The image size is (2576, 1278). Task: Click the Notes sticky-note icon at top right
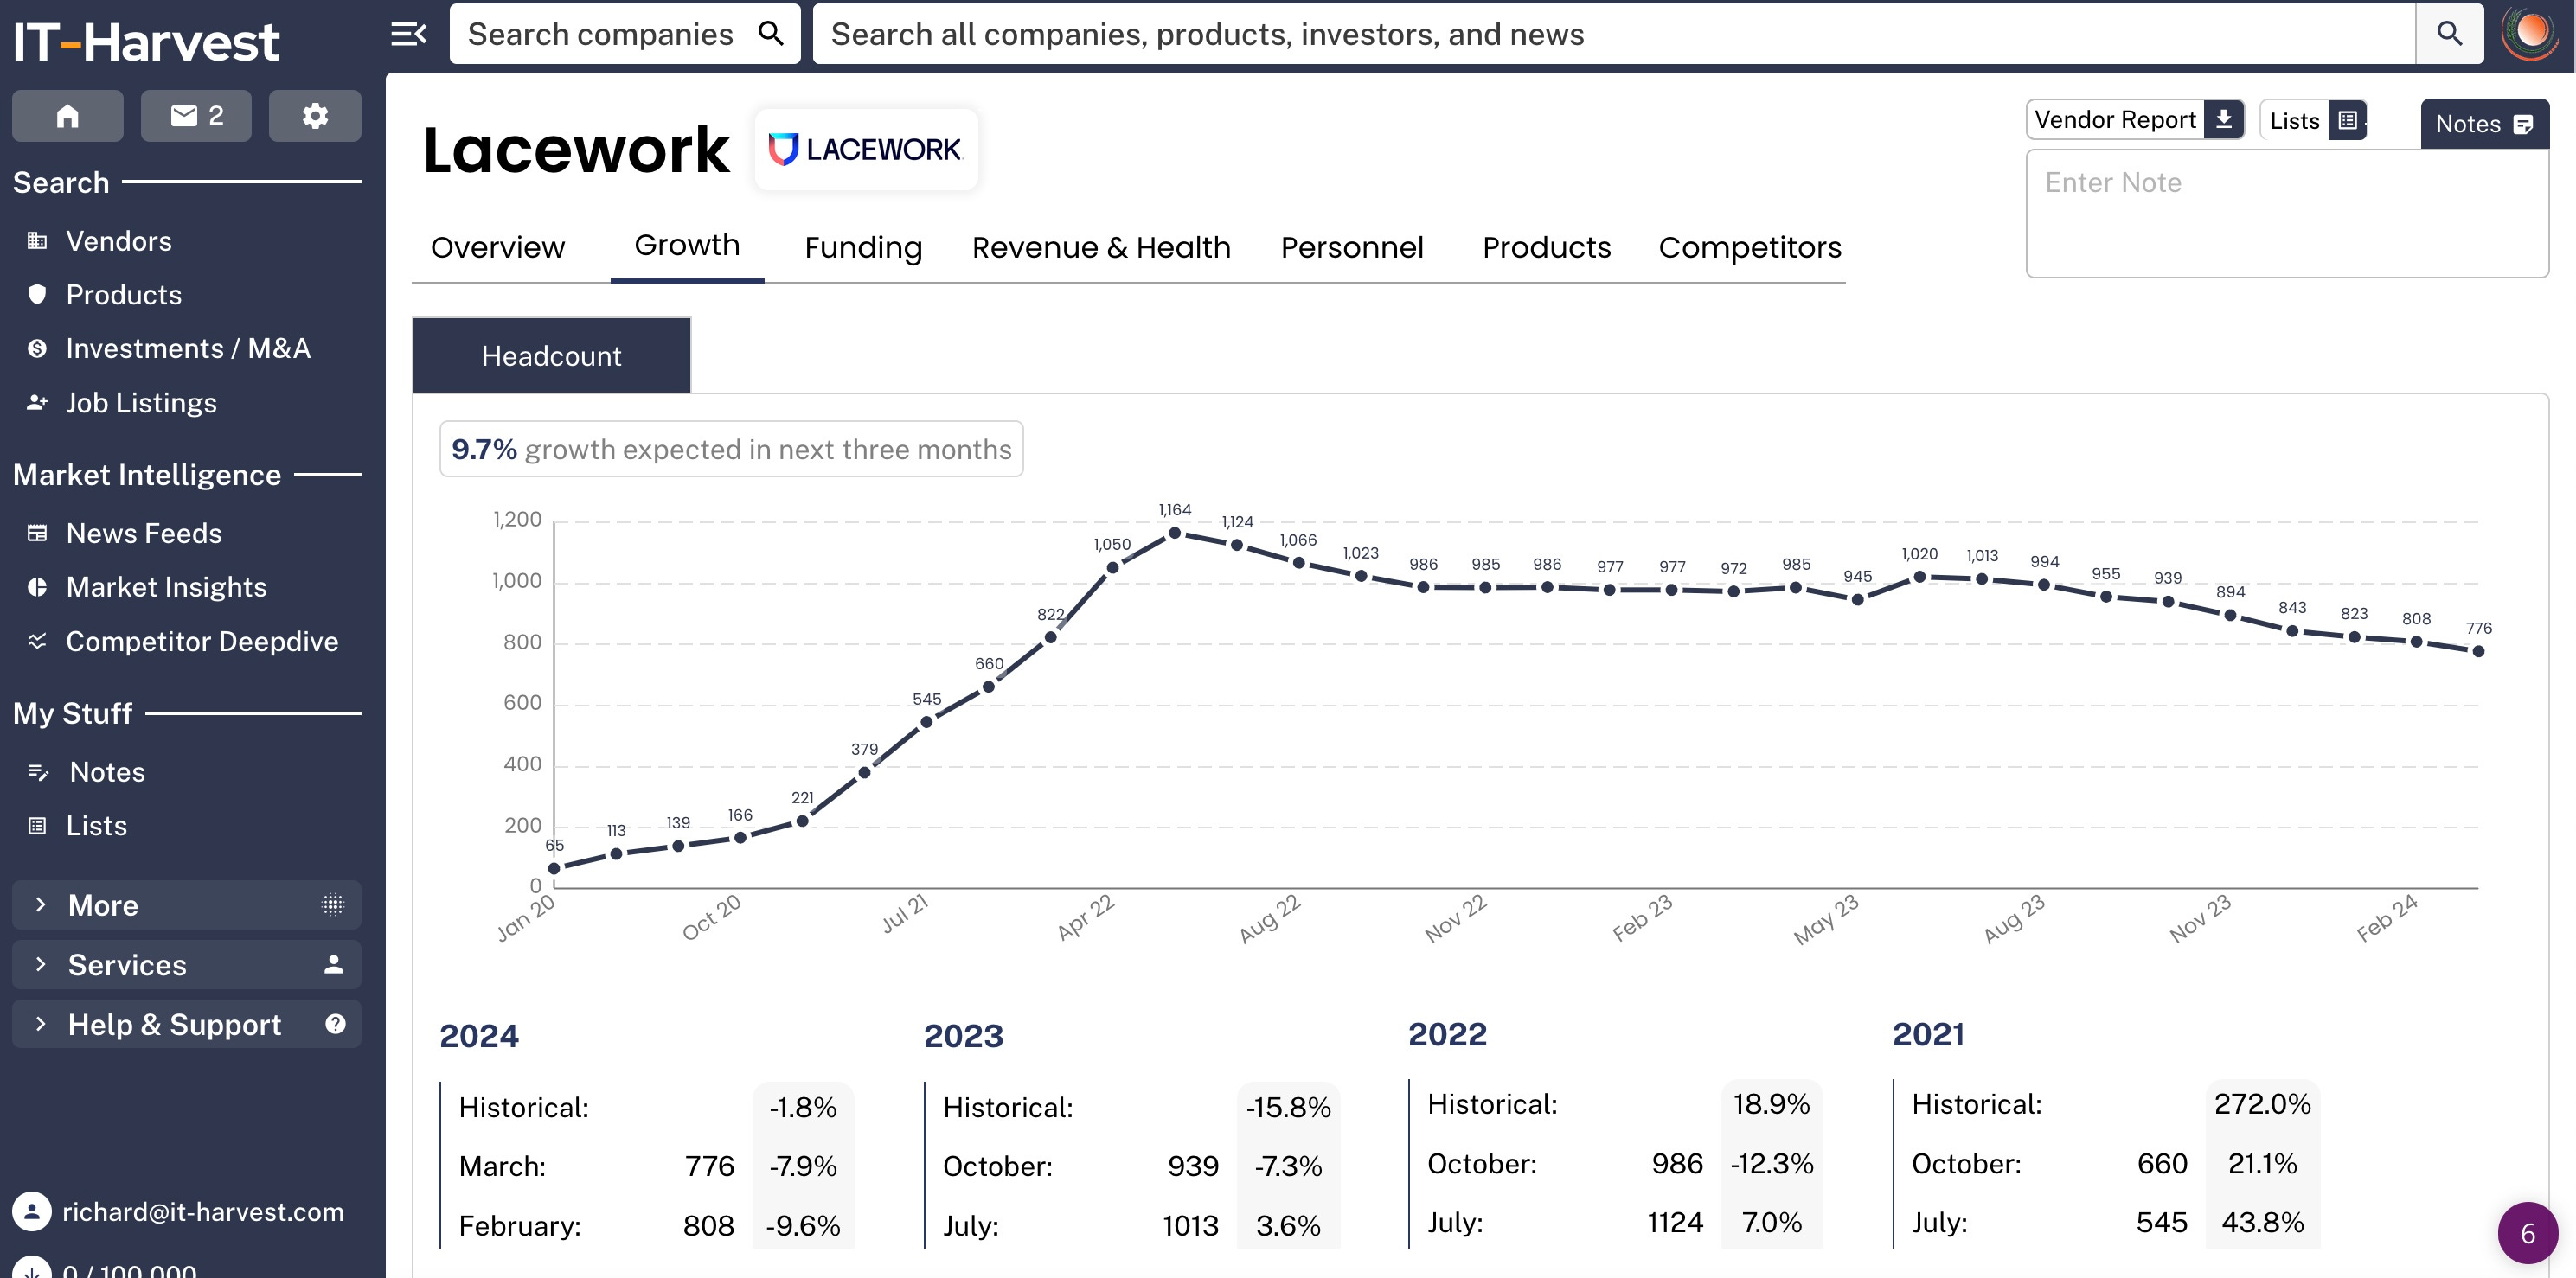2523,124
